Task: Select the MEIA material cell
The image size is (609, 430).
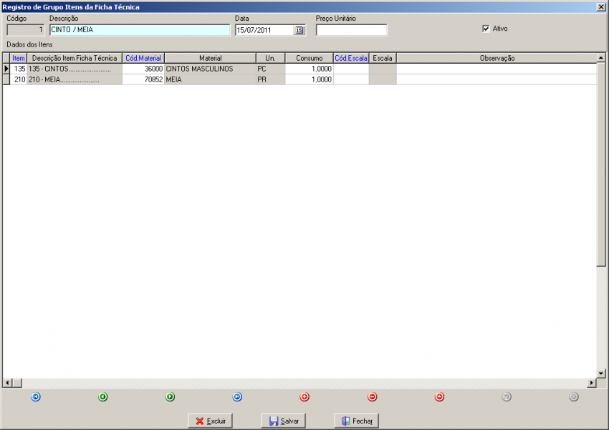Action: pos(210,79)
